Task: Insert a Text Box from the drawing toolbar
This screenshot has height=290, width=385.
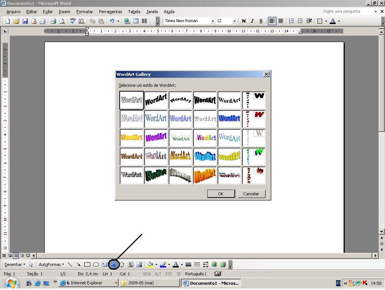Action: (104, 264)
